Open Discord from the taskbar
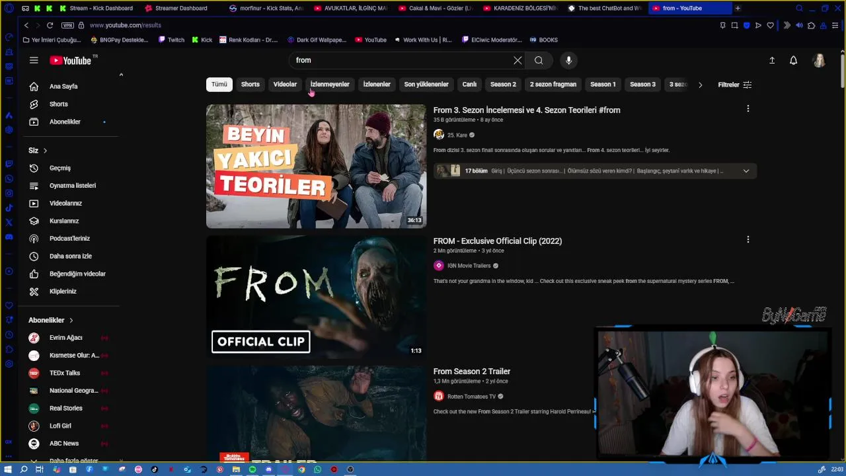The image size is (846, 476). [x=268, y=469]
